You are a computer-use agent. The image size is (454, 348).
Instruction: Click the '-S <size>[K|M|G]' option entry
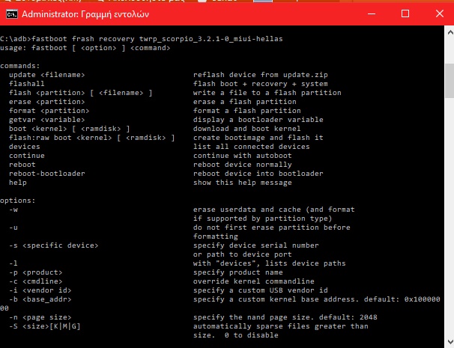tap(45, 326)
